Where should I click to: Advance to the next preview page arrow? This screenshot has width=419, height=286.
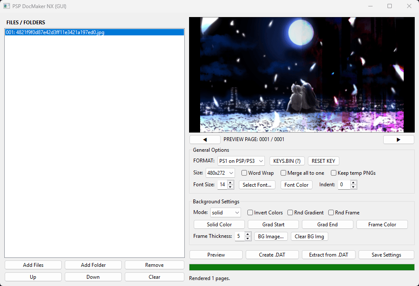(399, 139)
